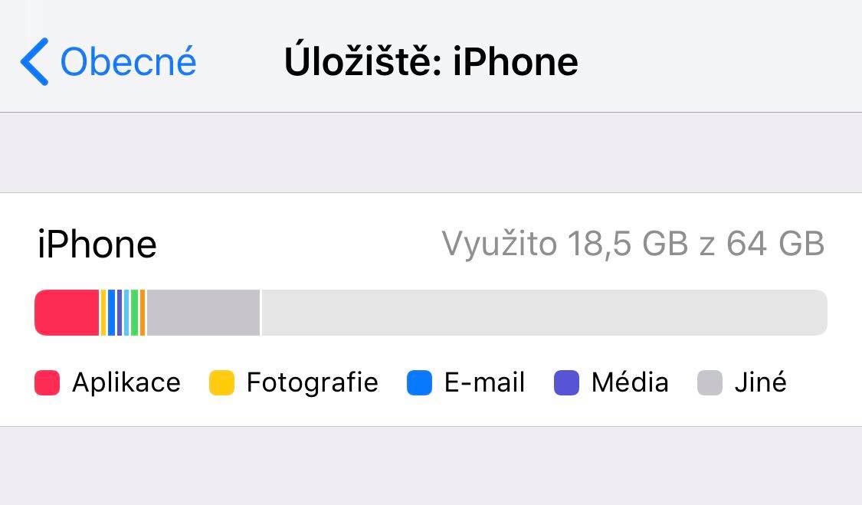This screenshot has width=862, height=505.
Task: Tap the iPhone device name label
Action: tap(97, 245)
